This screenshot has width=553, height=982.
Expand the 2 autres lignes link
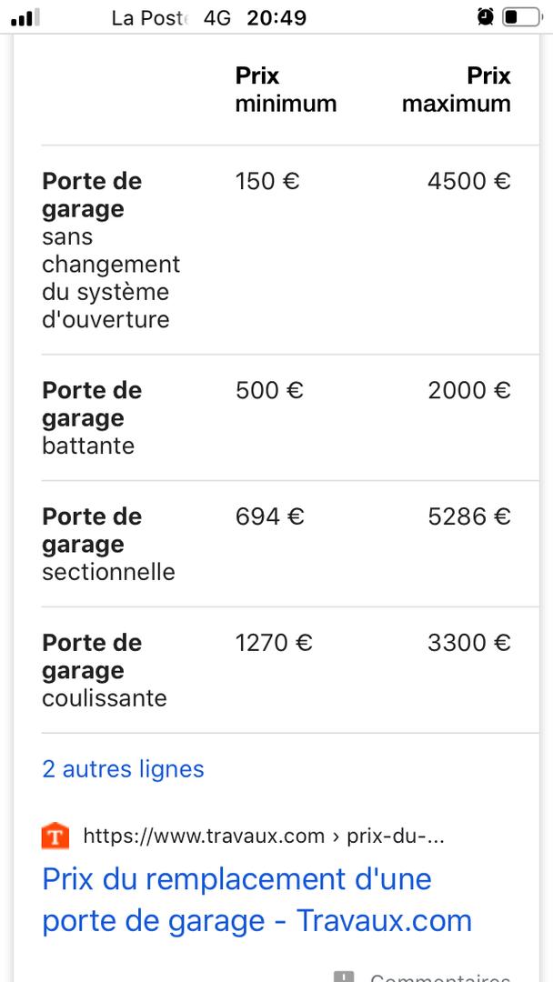(x=124, y=768)
